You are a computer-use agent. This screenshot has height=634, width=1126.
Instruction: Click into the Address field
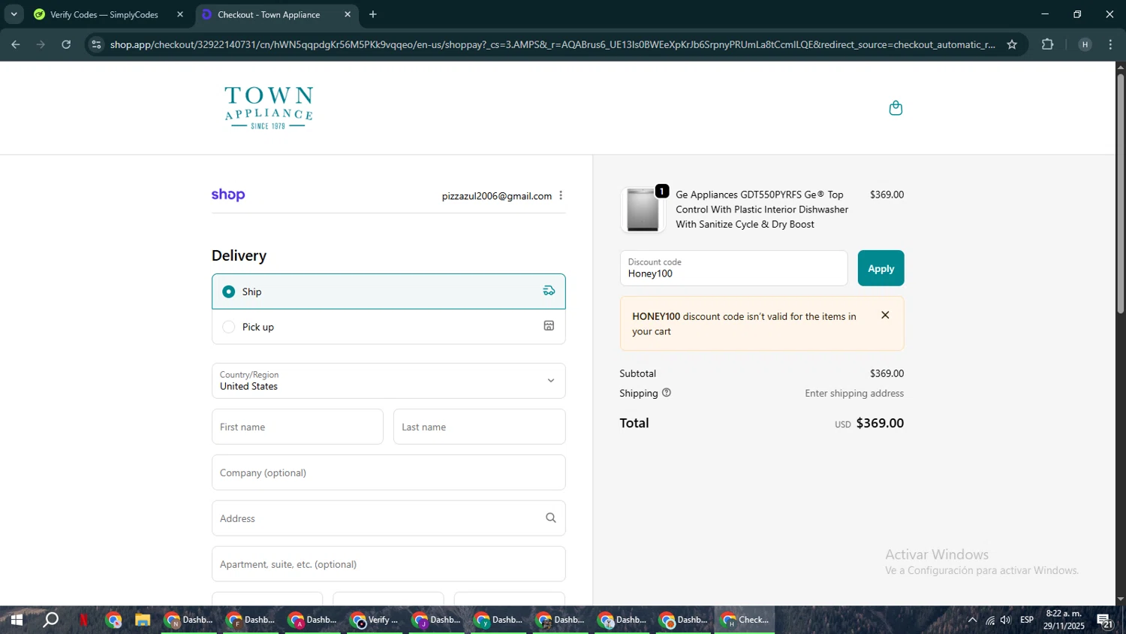click(x=389, y=518)
